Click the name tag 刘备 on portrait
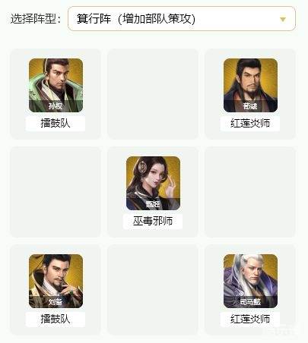 (x=56, y=302)
